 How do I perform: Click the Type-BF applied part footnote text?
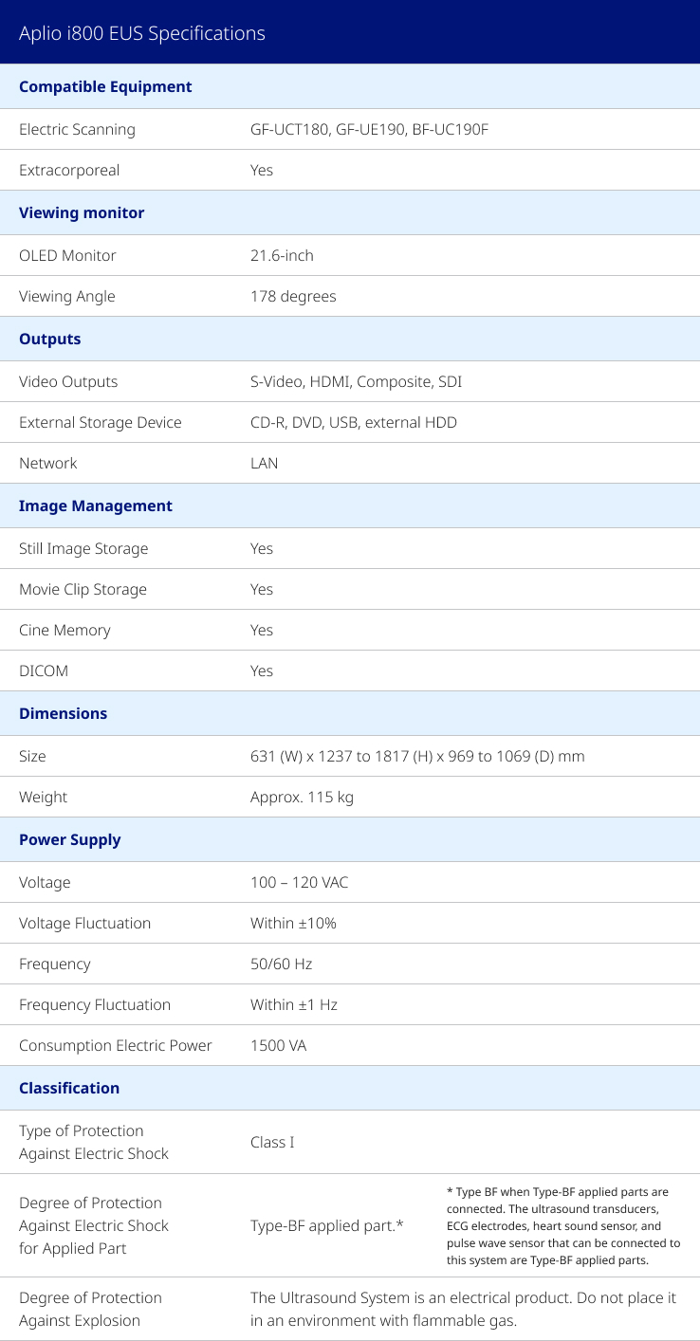click(x=562, y=1225)
